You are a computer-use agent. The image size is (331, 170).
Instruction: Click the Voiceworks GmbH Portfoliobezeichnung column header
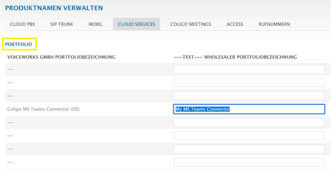click(61, 57)
